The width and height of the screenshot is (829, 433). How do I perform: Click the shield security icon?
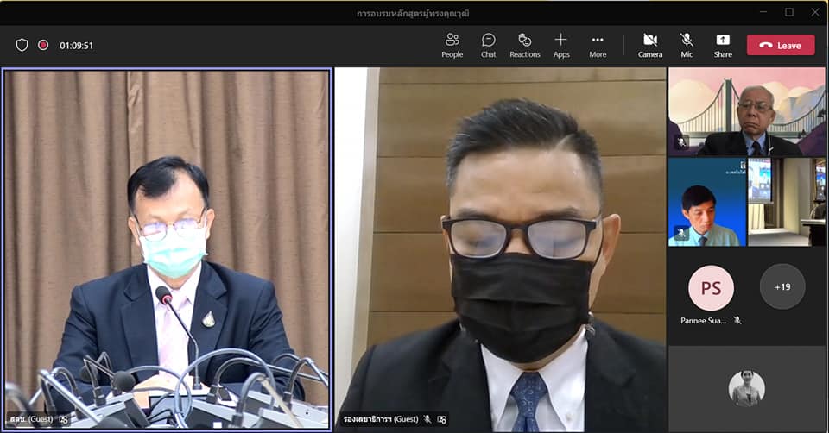click(22, 45)
